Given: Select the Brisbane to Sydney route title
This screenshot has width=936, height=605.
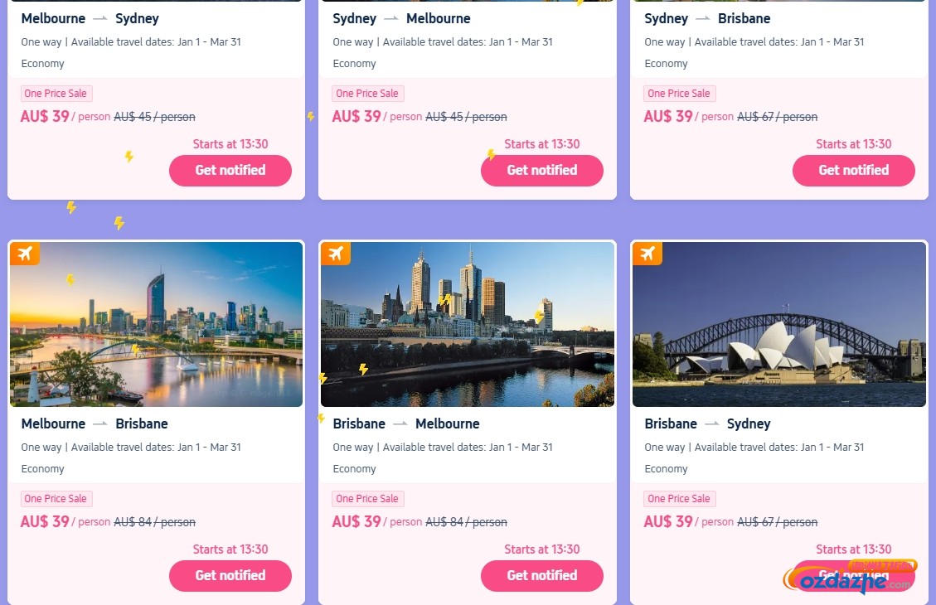Looking at the screenshot, I should coord(707,423).
